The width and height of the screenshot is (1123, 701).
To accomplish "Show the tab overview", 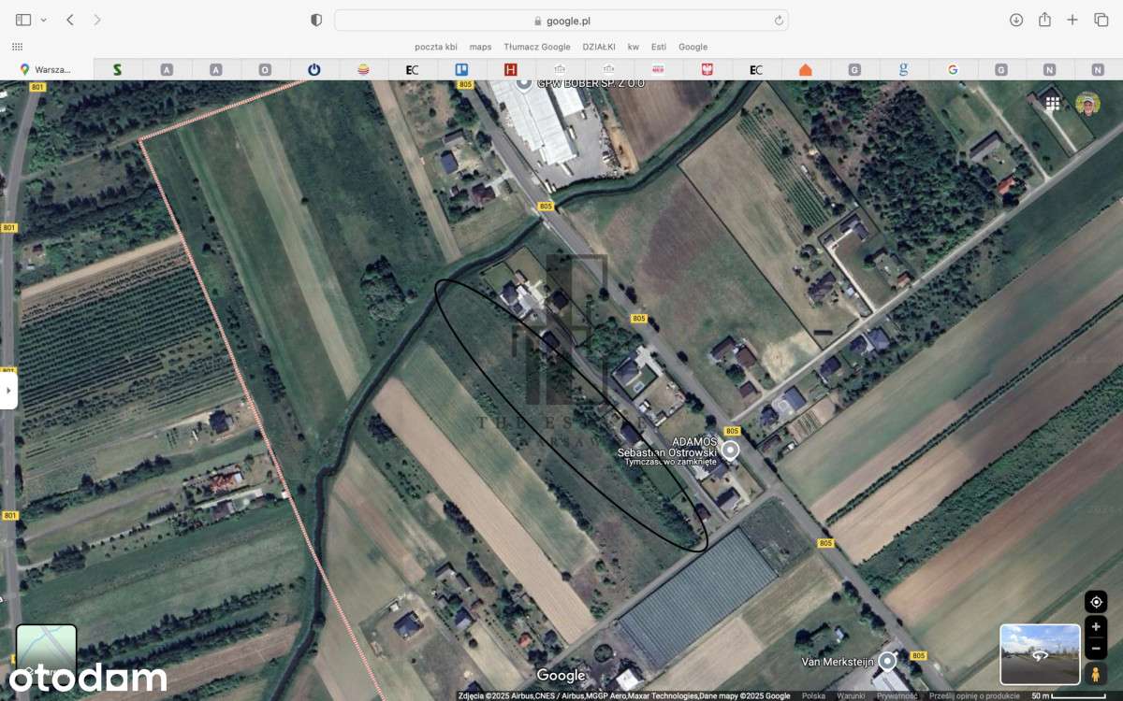I will pyautogui.click(x=1101, y=20).
